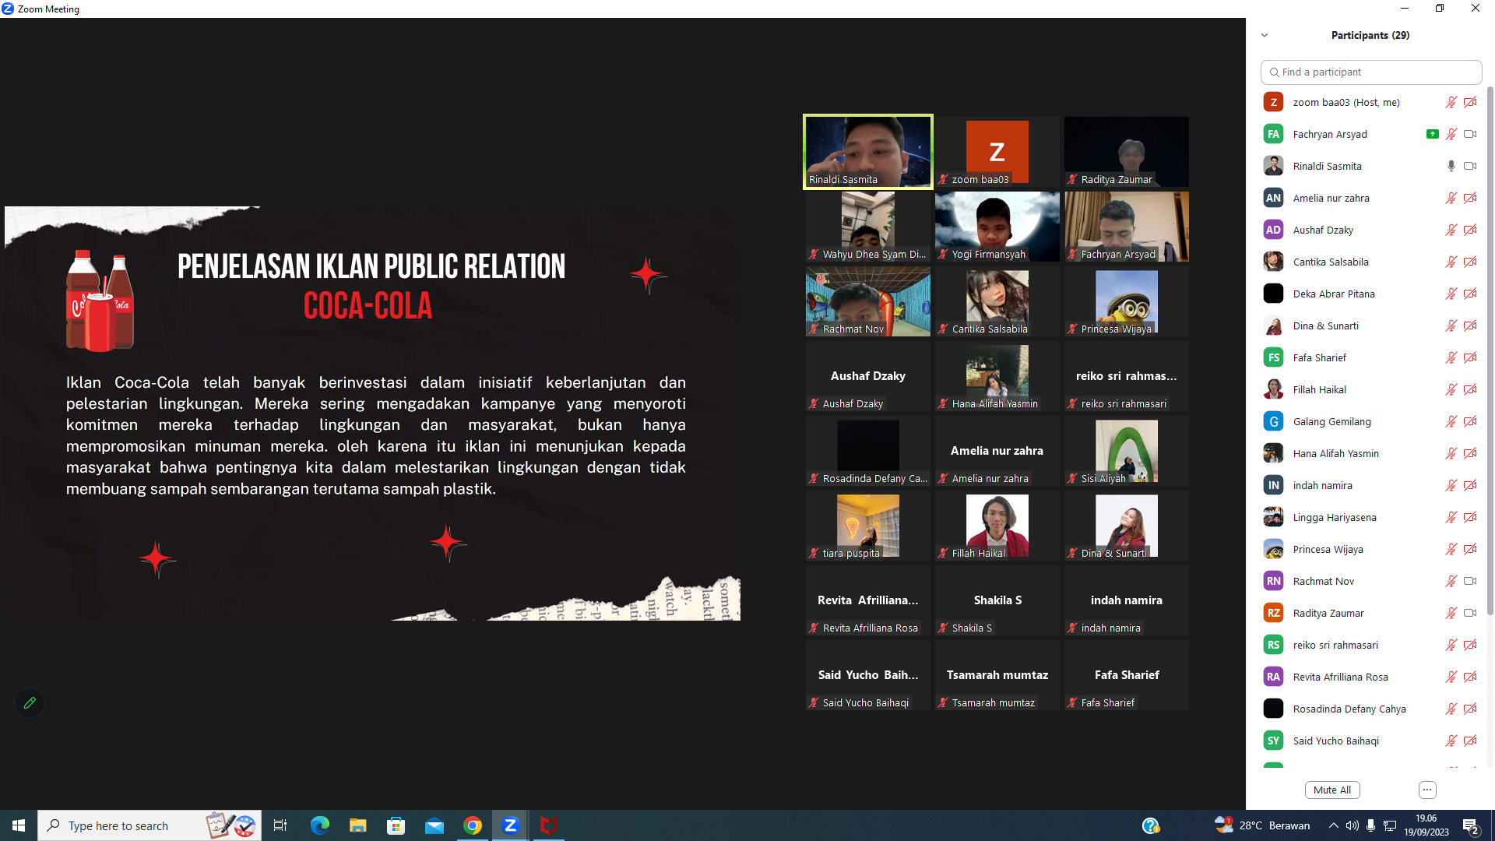Click Fachryan Arsyad's green screen-share icon in list
1495x841 pixels.
click(x=1432, y=134)
